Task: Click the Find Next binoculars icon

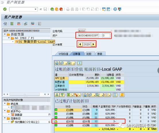Action: [77, 9]
